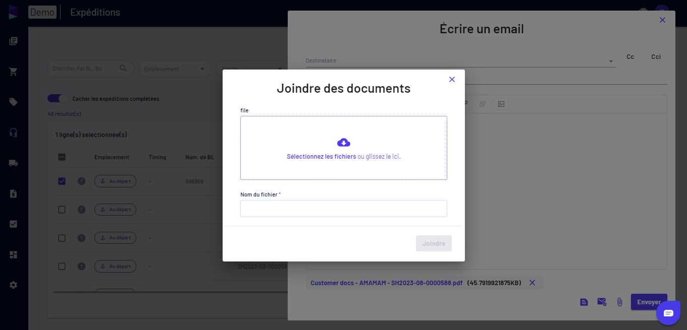Click the app logo in top-left corner
This screenshot has height=330, width=687.
click(13, 12)
